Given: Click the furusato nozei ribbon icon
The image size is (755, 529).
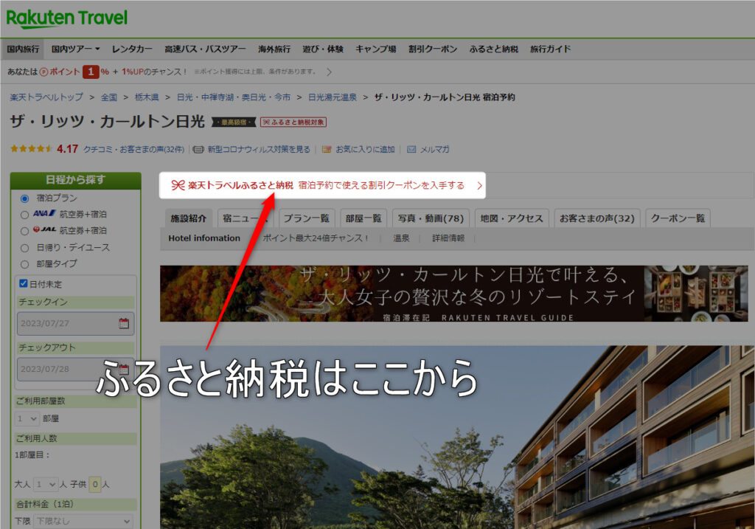Looking at the screenshot, I should (x=178, y=185).
